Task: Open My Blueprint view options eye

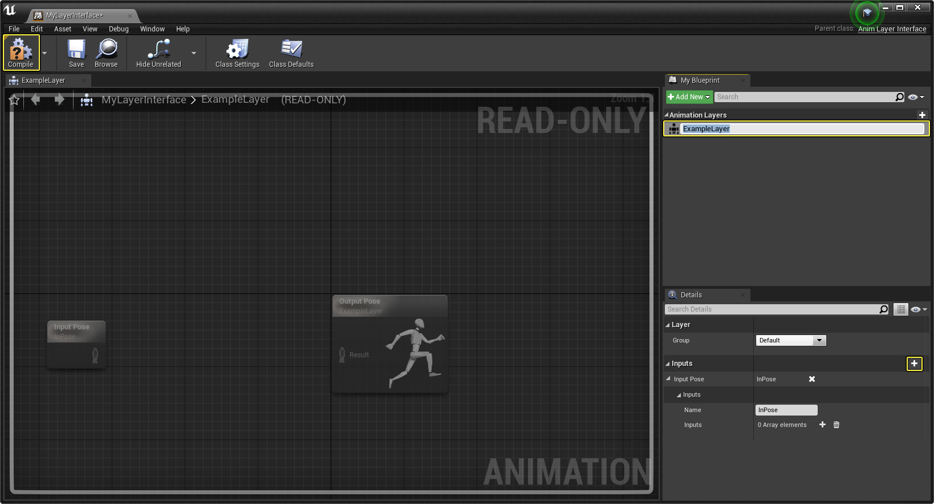Action: tap(916, 97)
